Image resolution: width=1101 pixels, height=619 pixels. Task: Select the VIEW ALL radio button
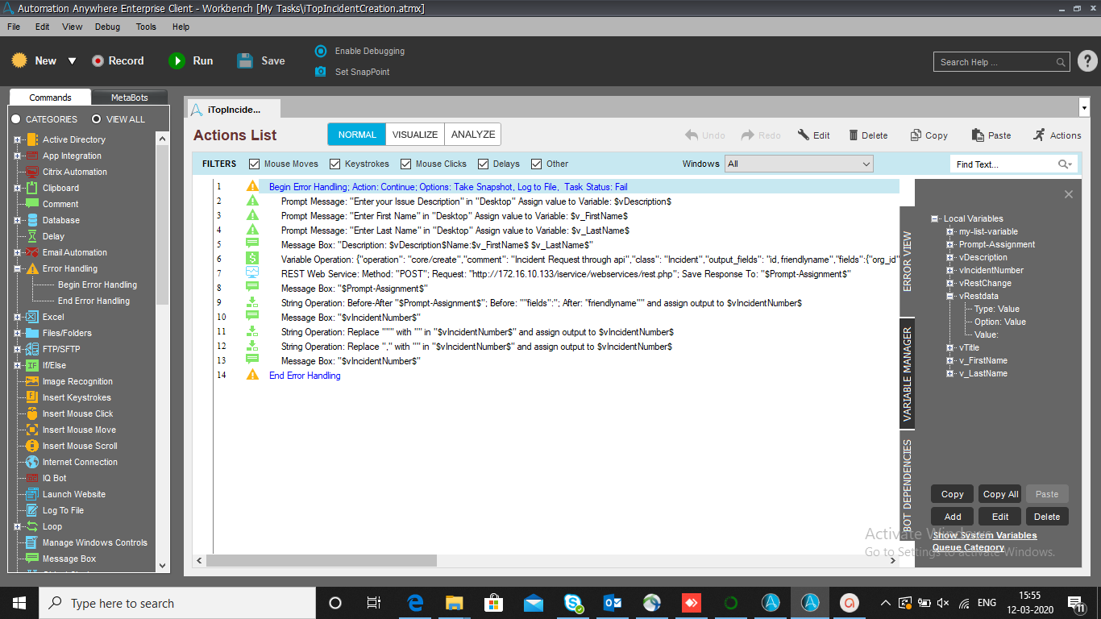tap(96, 119)
